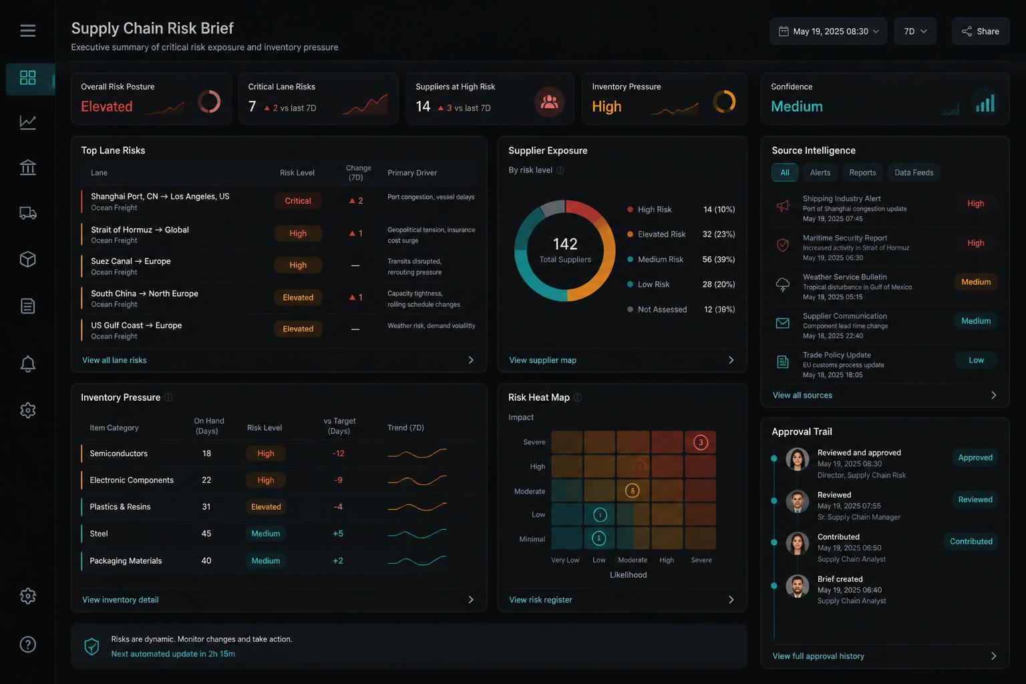Viewport: 1026px width, 684px height.
Task: Open the View supplier map link
Action: pos(542,360)
